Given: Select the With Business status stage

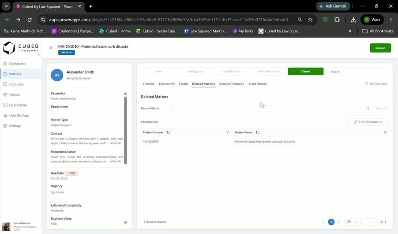Looking at the screenshot, I should tap(232, 72).
